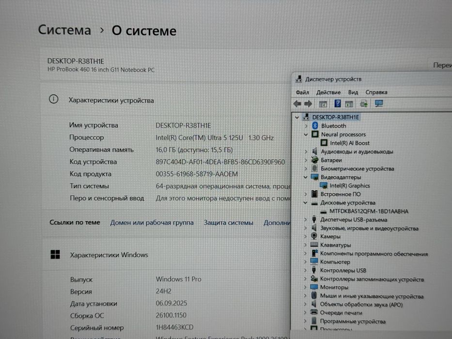Go back to Система breadcrumb
The height and width of the screenshot is (339, 452).
[x=64, y=30]
